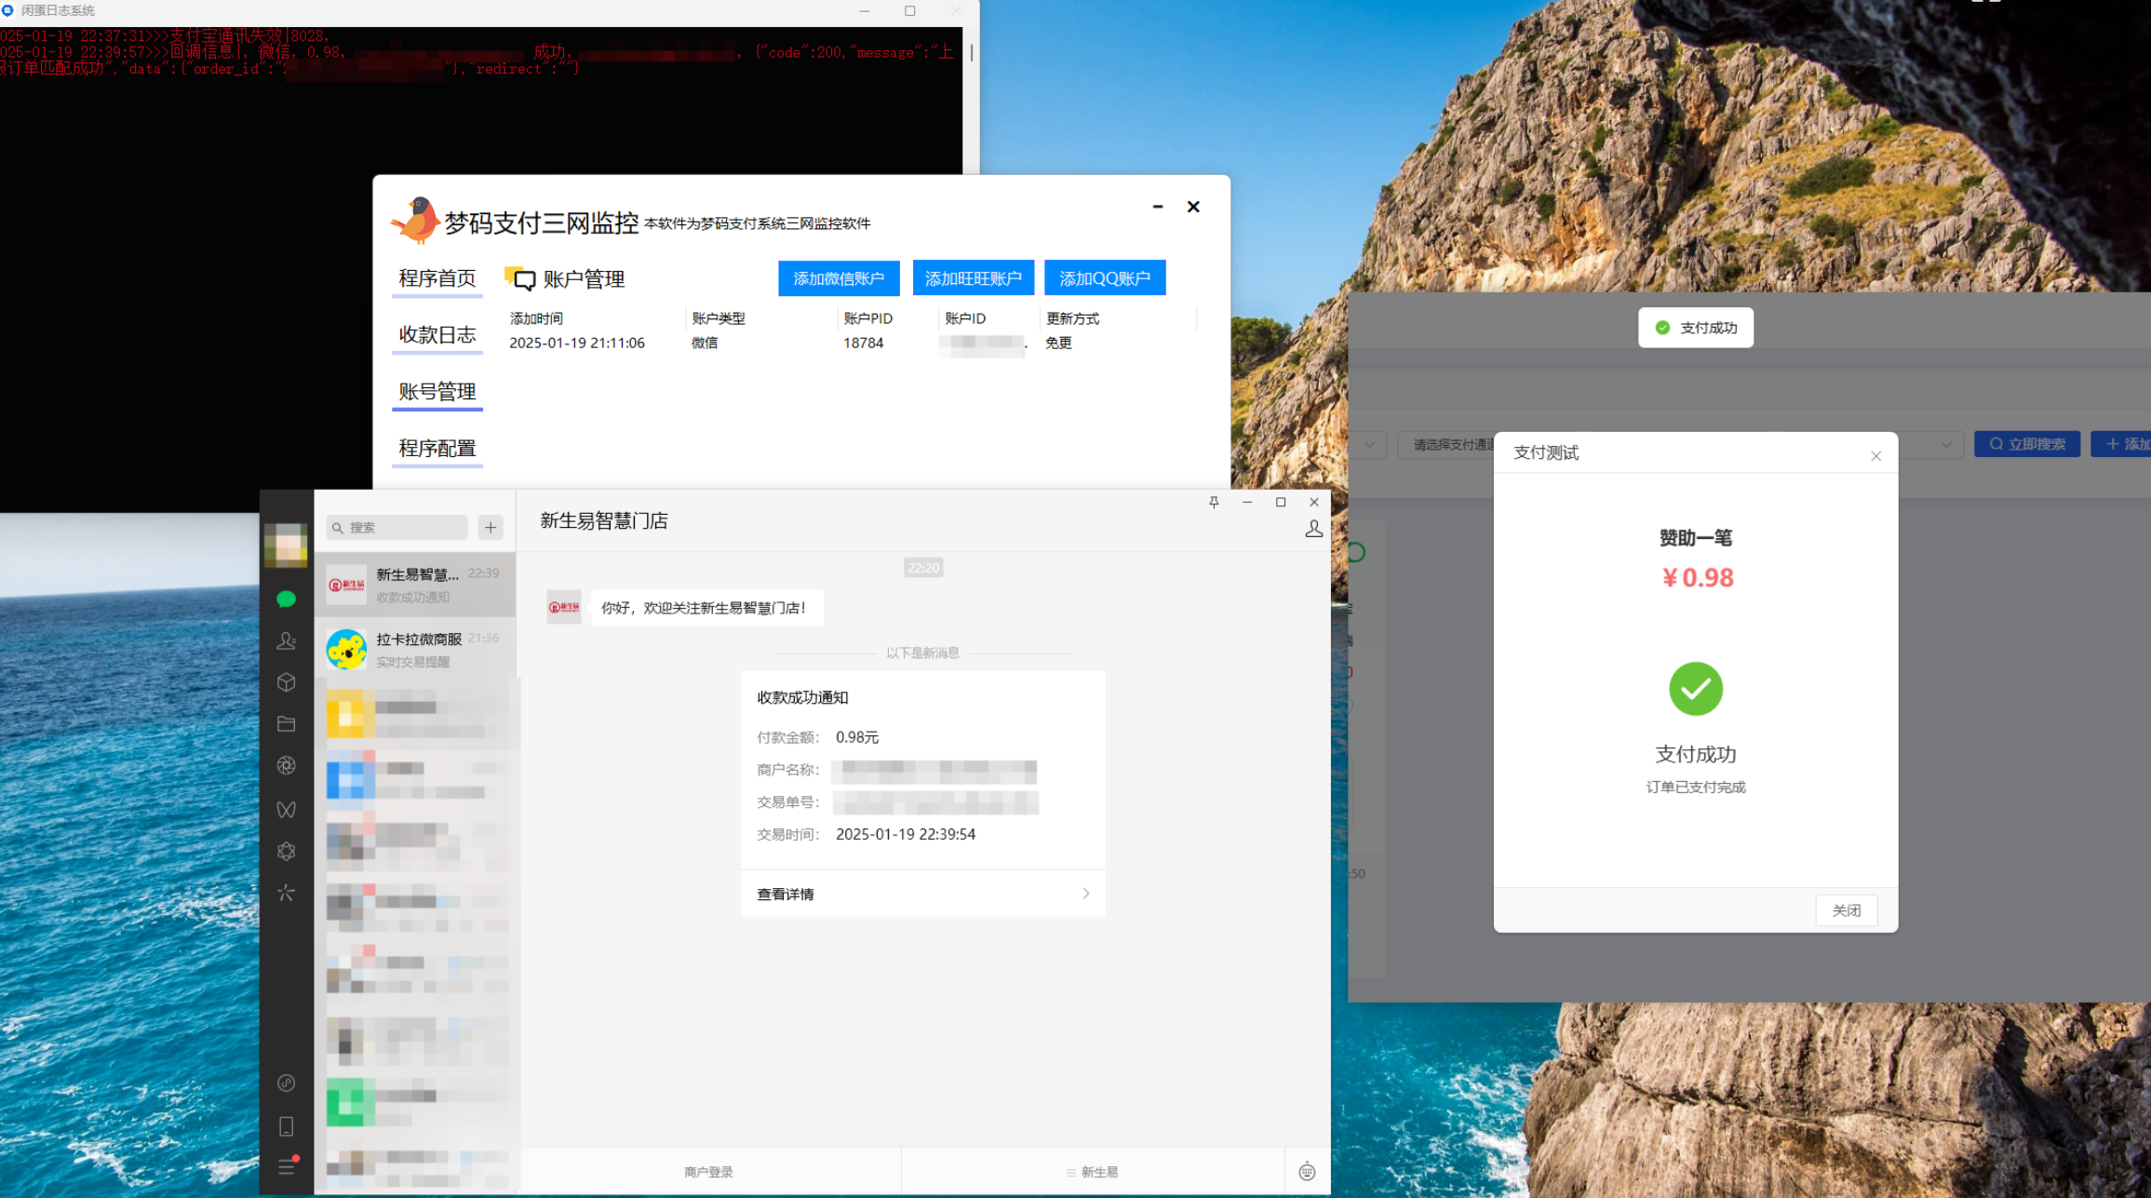Image resolution: width=2151 pixels, height=1198 pixels.
Task: Click the WeChat search input field
Action: [397, 528]
